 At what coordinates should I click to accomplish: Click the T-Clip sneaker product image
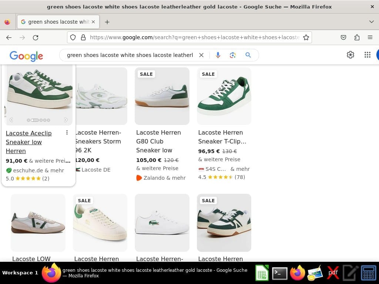pos(224,96)
